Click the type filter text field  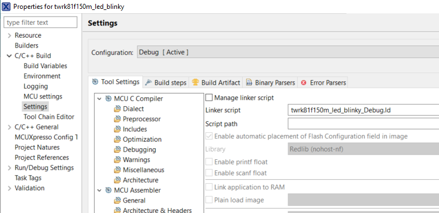click(x=40, y=22)
